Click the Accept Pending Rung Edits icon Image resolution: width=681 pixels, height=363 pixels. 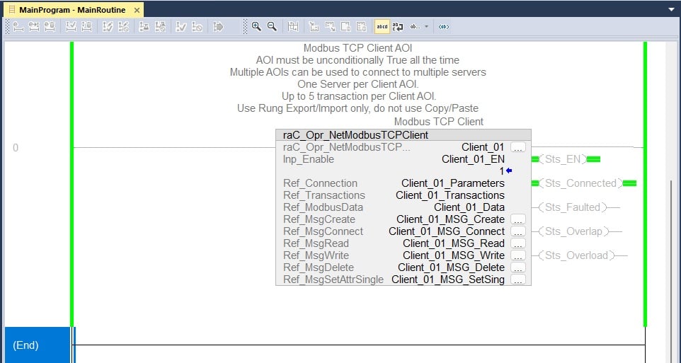click(34, 27)
